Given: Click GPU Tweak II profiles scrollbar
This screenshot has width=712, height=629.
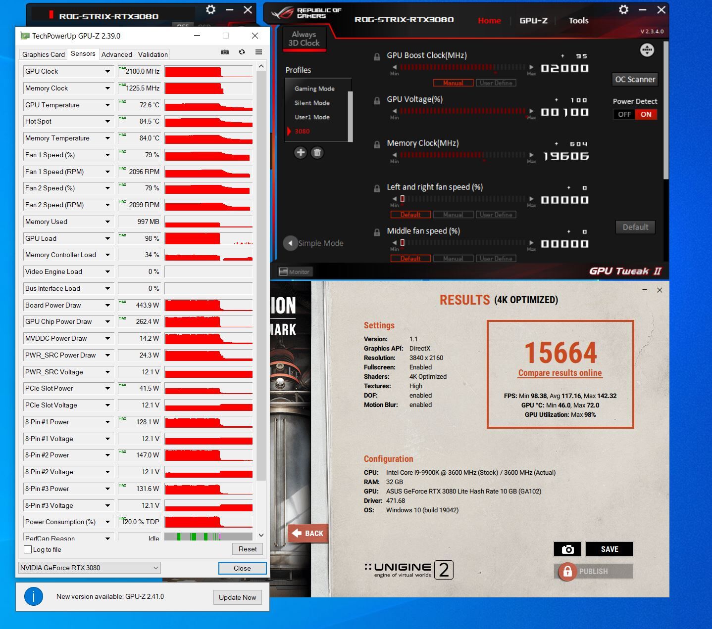Looking at the screenshot, I should (351, 116).
